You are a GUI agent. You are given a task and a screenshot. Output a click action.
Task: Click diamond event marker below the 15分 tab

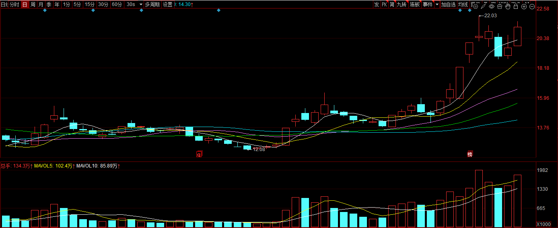[93, 10]
